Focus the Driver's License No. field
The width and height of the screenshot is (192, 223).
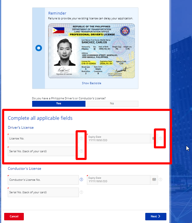click(43, 139)
